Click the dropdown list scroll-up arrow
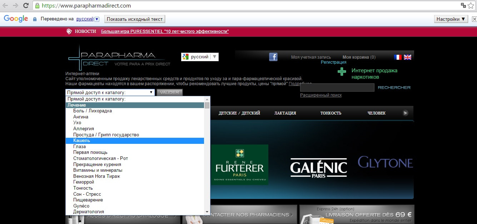Viewport: 477px width, 224px height. [x=207, y=99]
